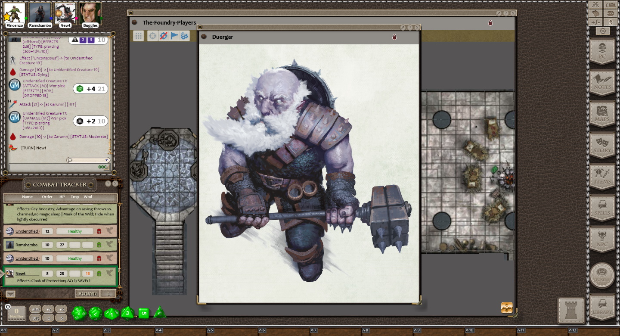Open the NPC sidebar button
The width and height of the screenshot is (620, 336).
602,240
